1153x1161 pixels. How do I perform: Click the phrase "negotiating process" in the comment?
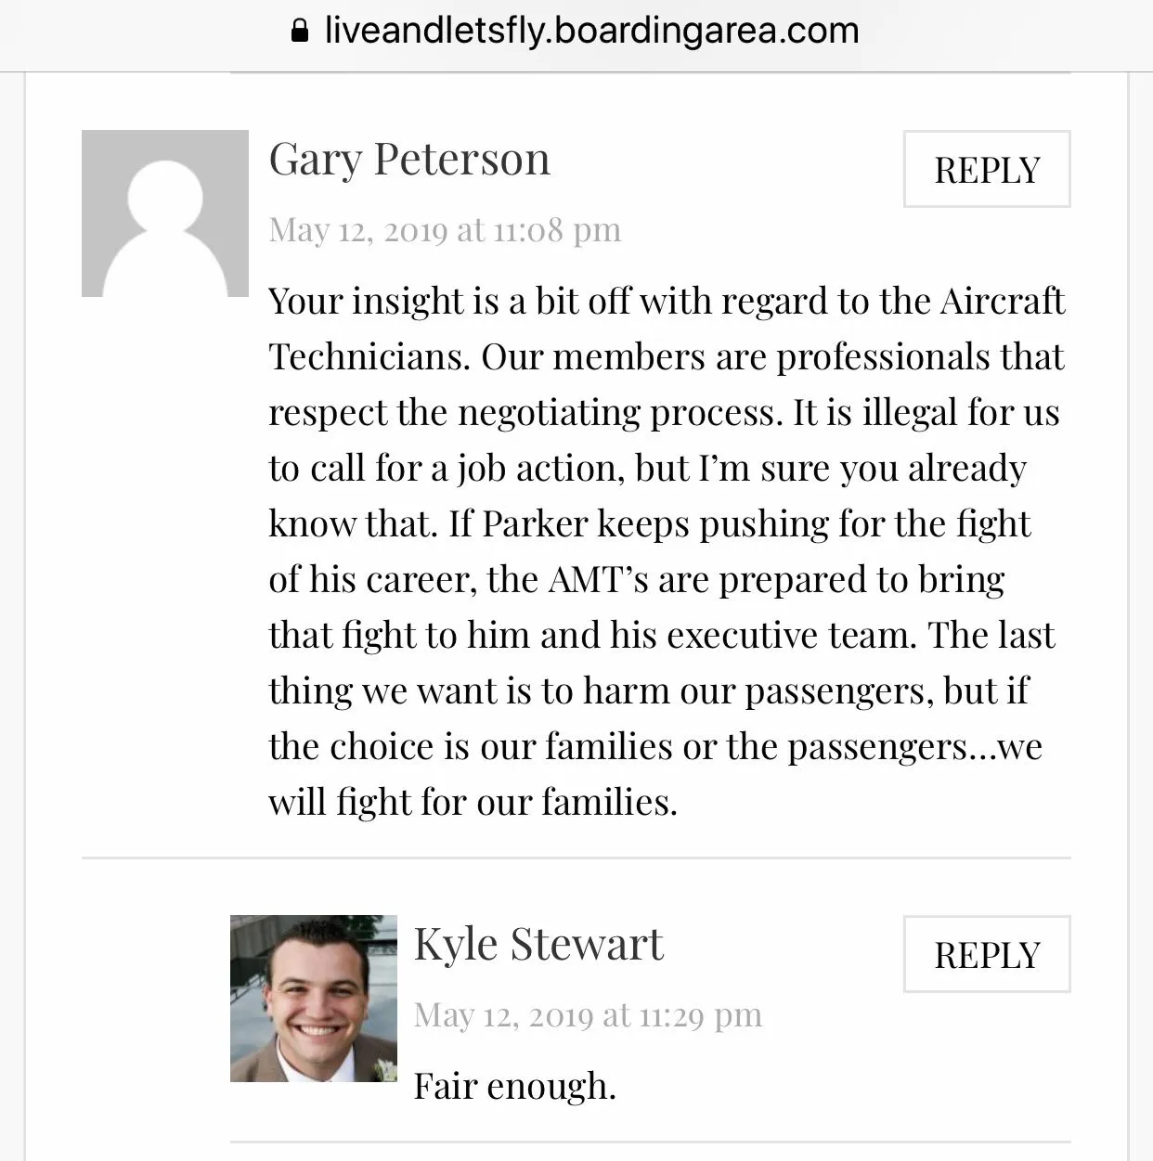(618, 412)
